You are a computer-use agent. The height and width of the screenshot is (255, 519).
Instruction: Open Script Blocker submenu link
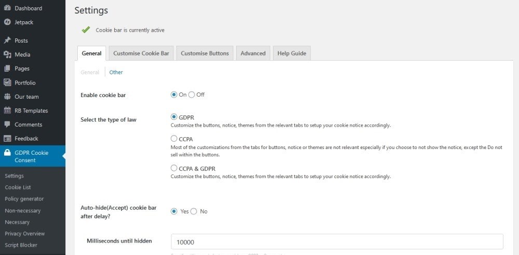tap(21, 245)
